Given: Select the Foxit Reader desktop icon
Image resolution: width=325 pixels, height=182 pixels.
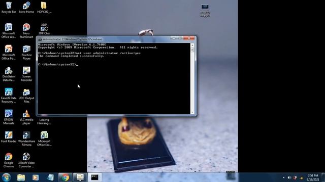Looking at the screenshot, I should pyautogui.click(x=9, y=137).
